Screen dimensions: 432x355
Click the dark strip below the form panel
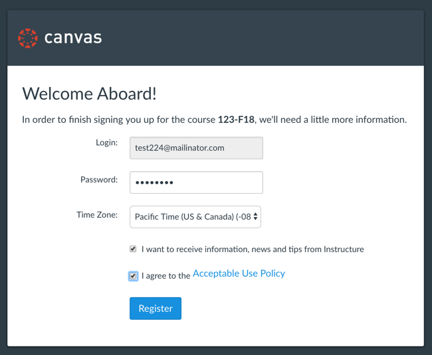(216, 350)
